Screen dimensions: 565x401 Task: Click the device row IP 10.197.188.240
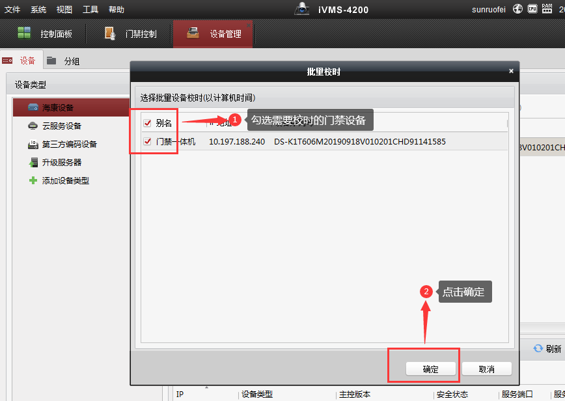tap(236, 141)
